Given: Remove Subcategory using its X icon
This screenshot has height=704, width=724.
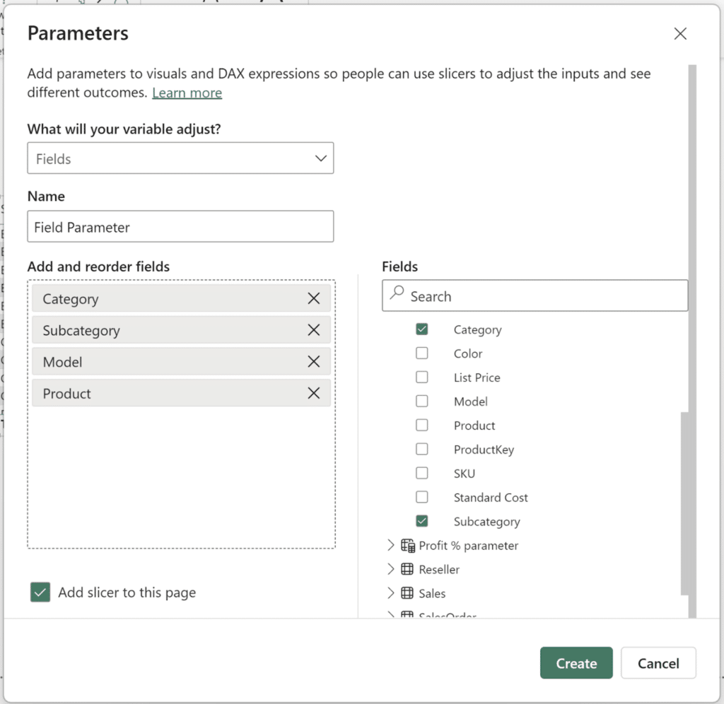Looking at the screenshot, I should tap(314, 329).
